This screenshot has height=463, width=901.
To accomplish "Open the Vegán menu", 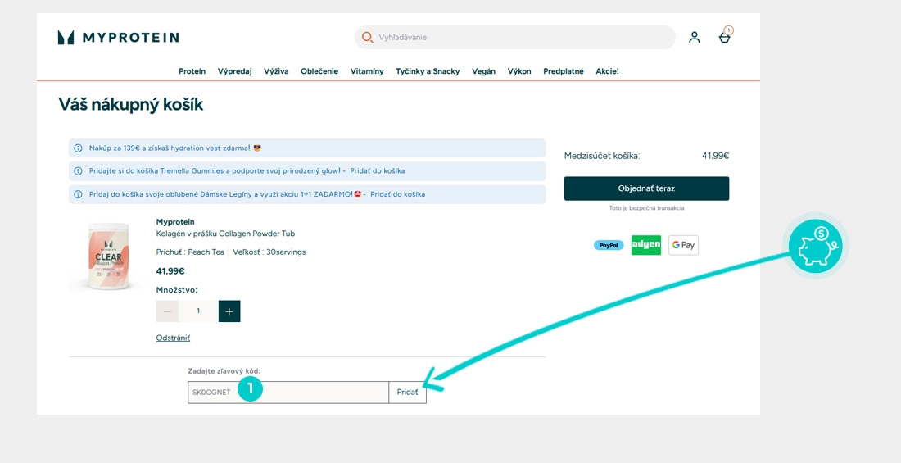I will click(x=483, y=71).
